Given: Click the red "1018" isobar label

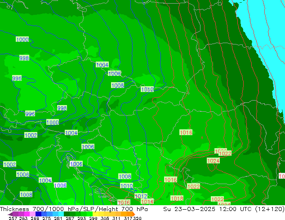Looking at the screenshot, I should click(177, 198).
